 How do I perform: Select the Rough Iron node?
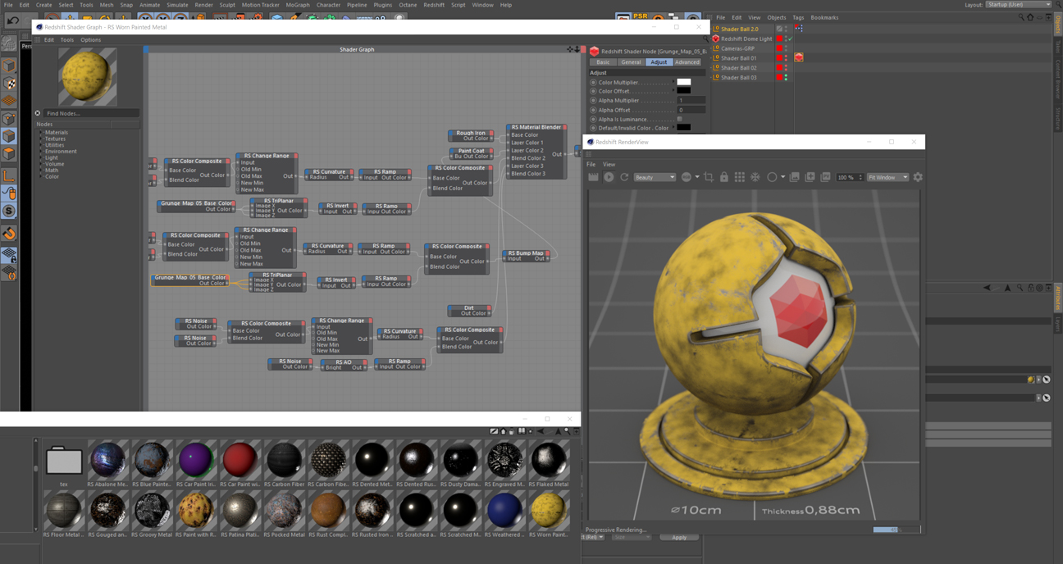point(471,135)
